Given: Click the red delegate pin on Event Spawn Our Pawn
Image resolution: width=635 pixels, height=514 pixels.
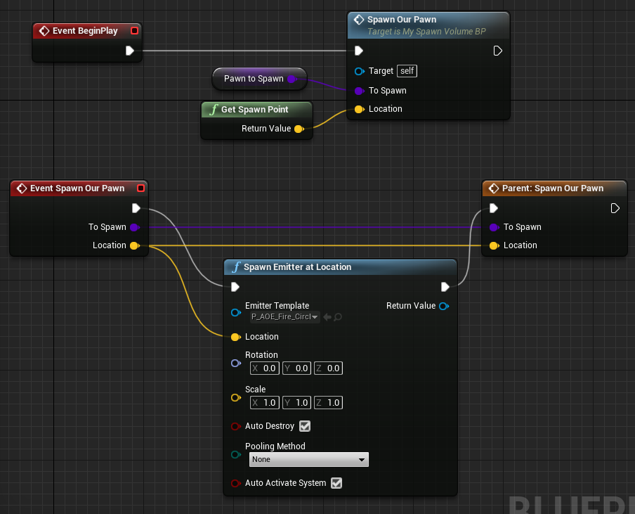Looking at the screenshot, I should [140, 188].
